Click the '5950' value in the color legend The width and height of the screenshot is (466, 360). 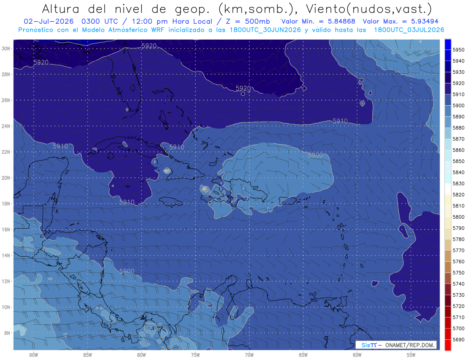click(x=458, y=50)
